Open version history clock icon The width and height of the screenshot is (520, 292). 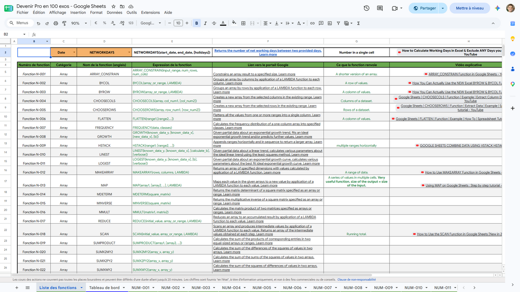click(x=367, y=8)
